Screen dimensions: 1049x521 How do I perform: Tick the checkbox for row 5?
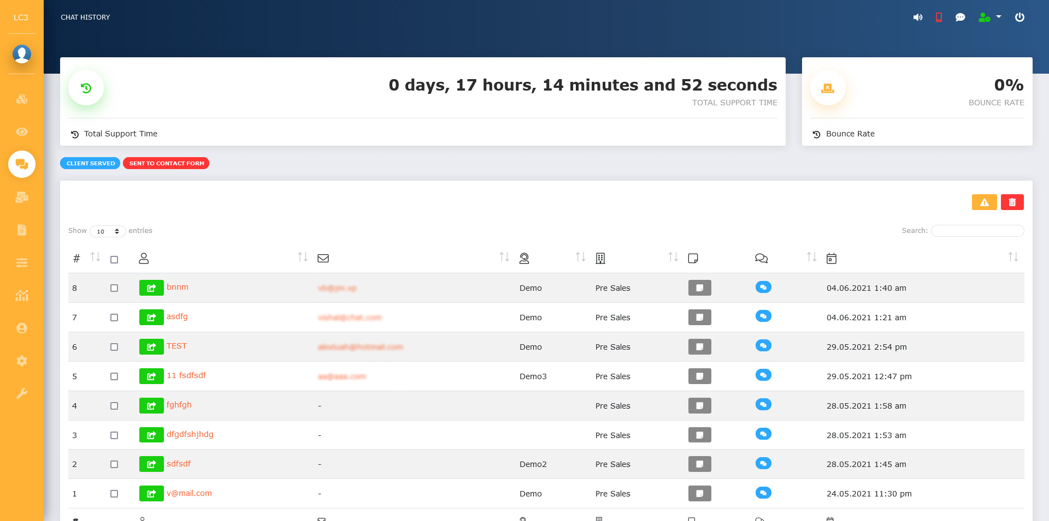114,376
